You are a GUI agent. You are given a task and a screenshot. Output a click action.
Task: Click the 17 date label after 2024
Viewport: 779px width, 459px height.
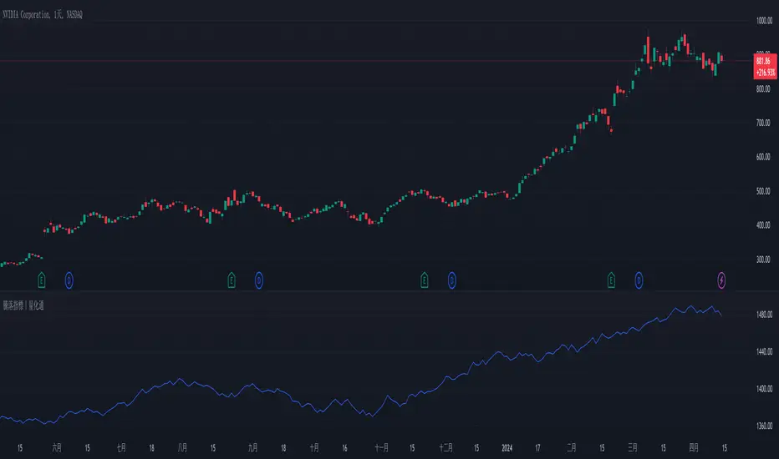point(537,448)
